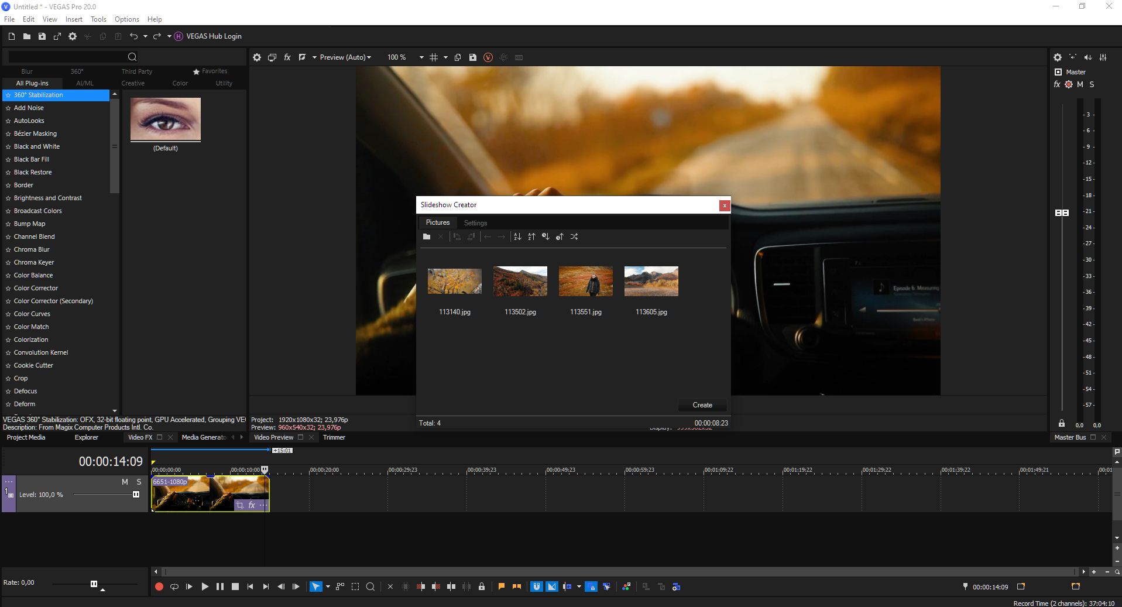1122x607 pixels.
Task: Toggle split screen view in preview
Action: click(x=302, y=57)
